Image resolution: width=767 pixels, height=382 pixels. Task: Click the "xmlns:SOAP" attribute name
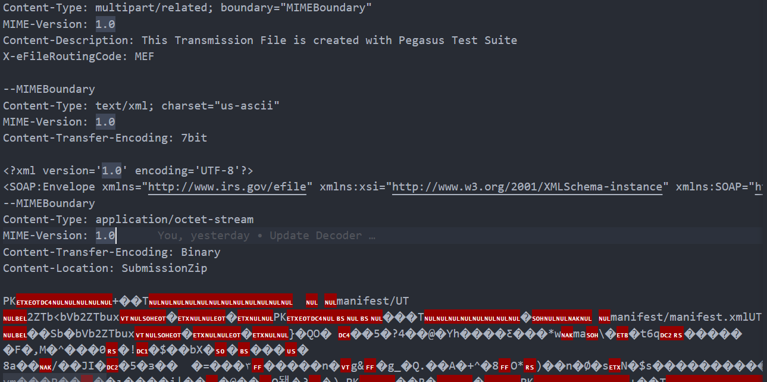[709, 187]
